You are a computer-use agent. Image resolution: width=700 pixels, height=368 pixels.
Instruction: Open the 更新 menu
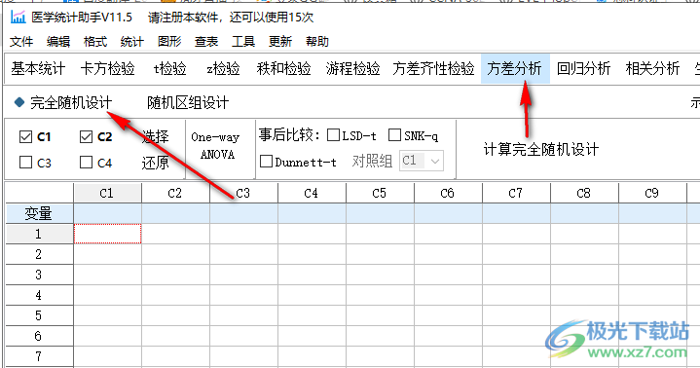[x=280, y=42]
